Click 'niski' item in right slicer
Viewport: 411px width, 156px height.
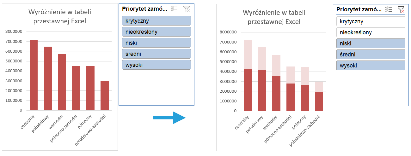click(x=371, y=43)
